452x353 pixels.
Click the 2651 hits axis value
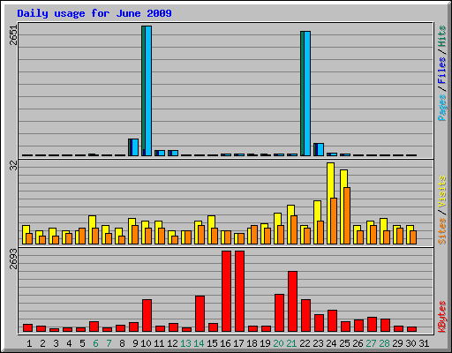(13, 34)
